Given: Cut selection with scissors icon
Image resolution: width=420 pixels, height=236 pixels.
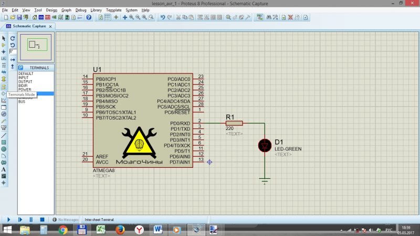Looking at the screenshot, I should (x=178, y=17).
